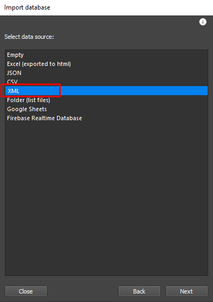Viewport: 213px width, 302px height.
Task: Choose Folder (list files) option
Action: point(106,100)
